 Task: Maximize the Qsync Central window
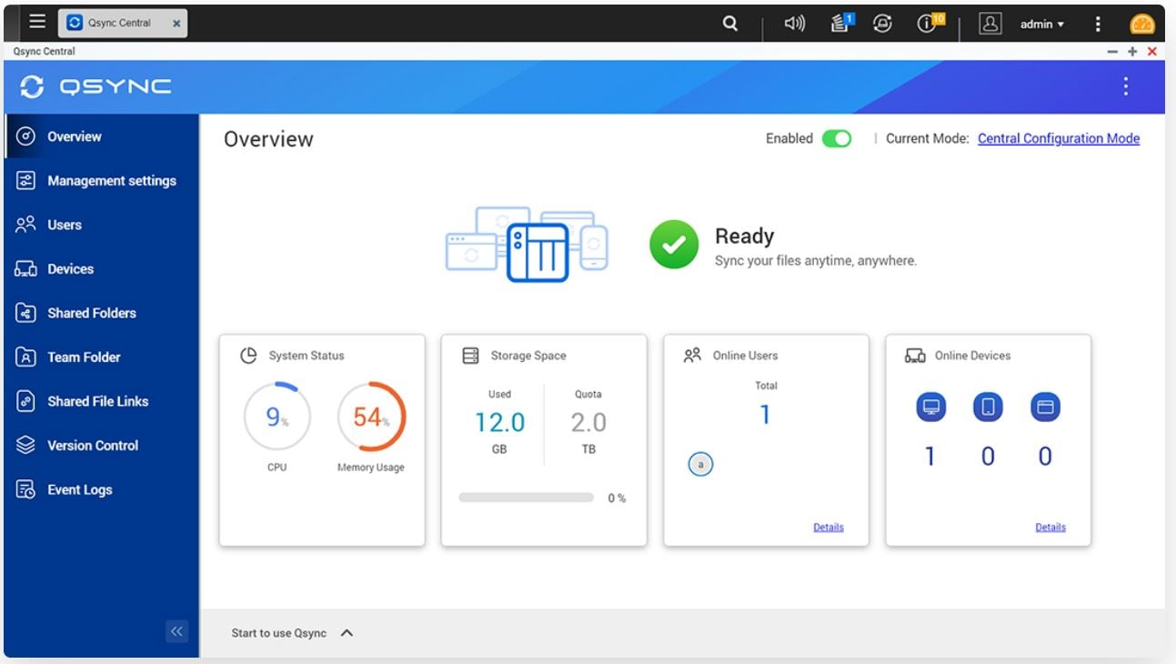pyautogui.click(x=1132, y=52)
